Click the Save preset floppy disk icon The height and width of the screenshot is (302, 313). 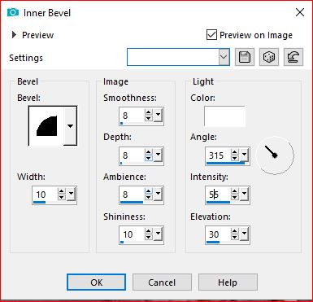pos(245,57)
